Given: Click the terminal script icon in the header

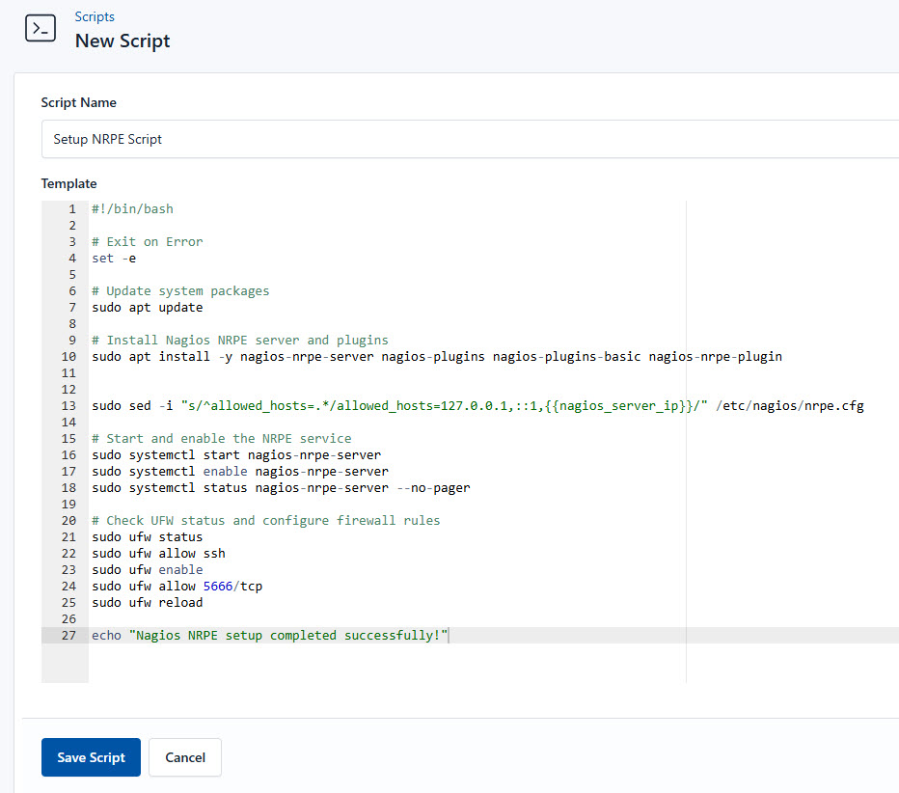Looking at the screenshot, I should coord(40,28).
